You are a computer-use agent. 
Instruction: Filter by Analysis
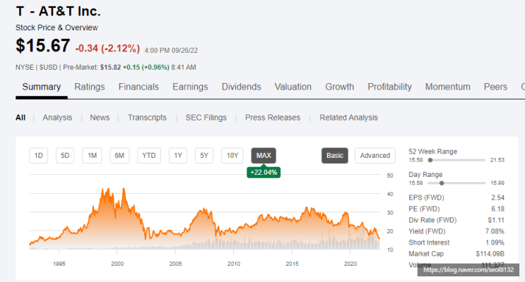[57, 118]
